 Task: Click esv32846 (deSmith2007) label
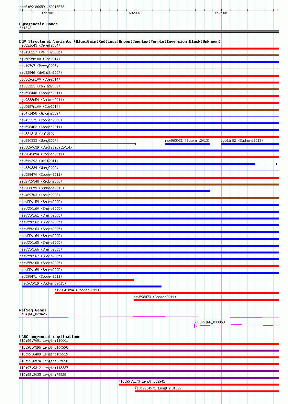click(x=40, y=73)
